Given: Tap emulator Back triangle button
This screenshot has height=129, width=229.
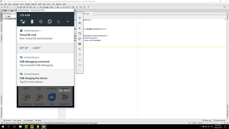Looking at the screenshot, I should [80, 54].
